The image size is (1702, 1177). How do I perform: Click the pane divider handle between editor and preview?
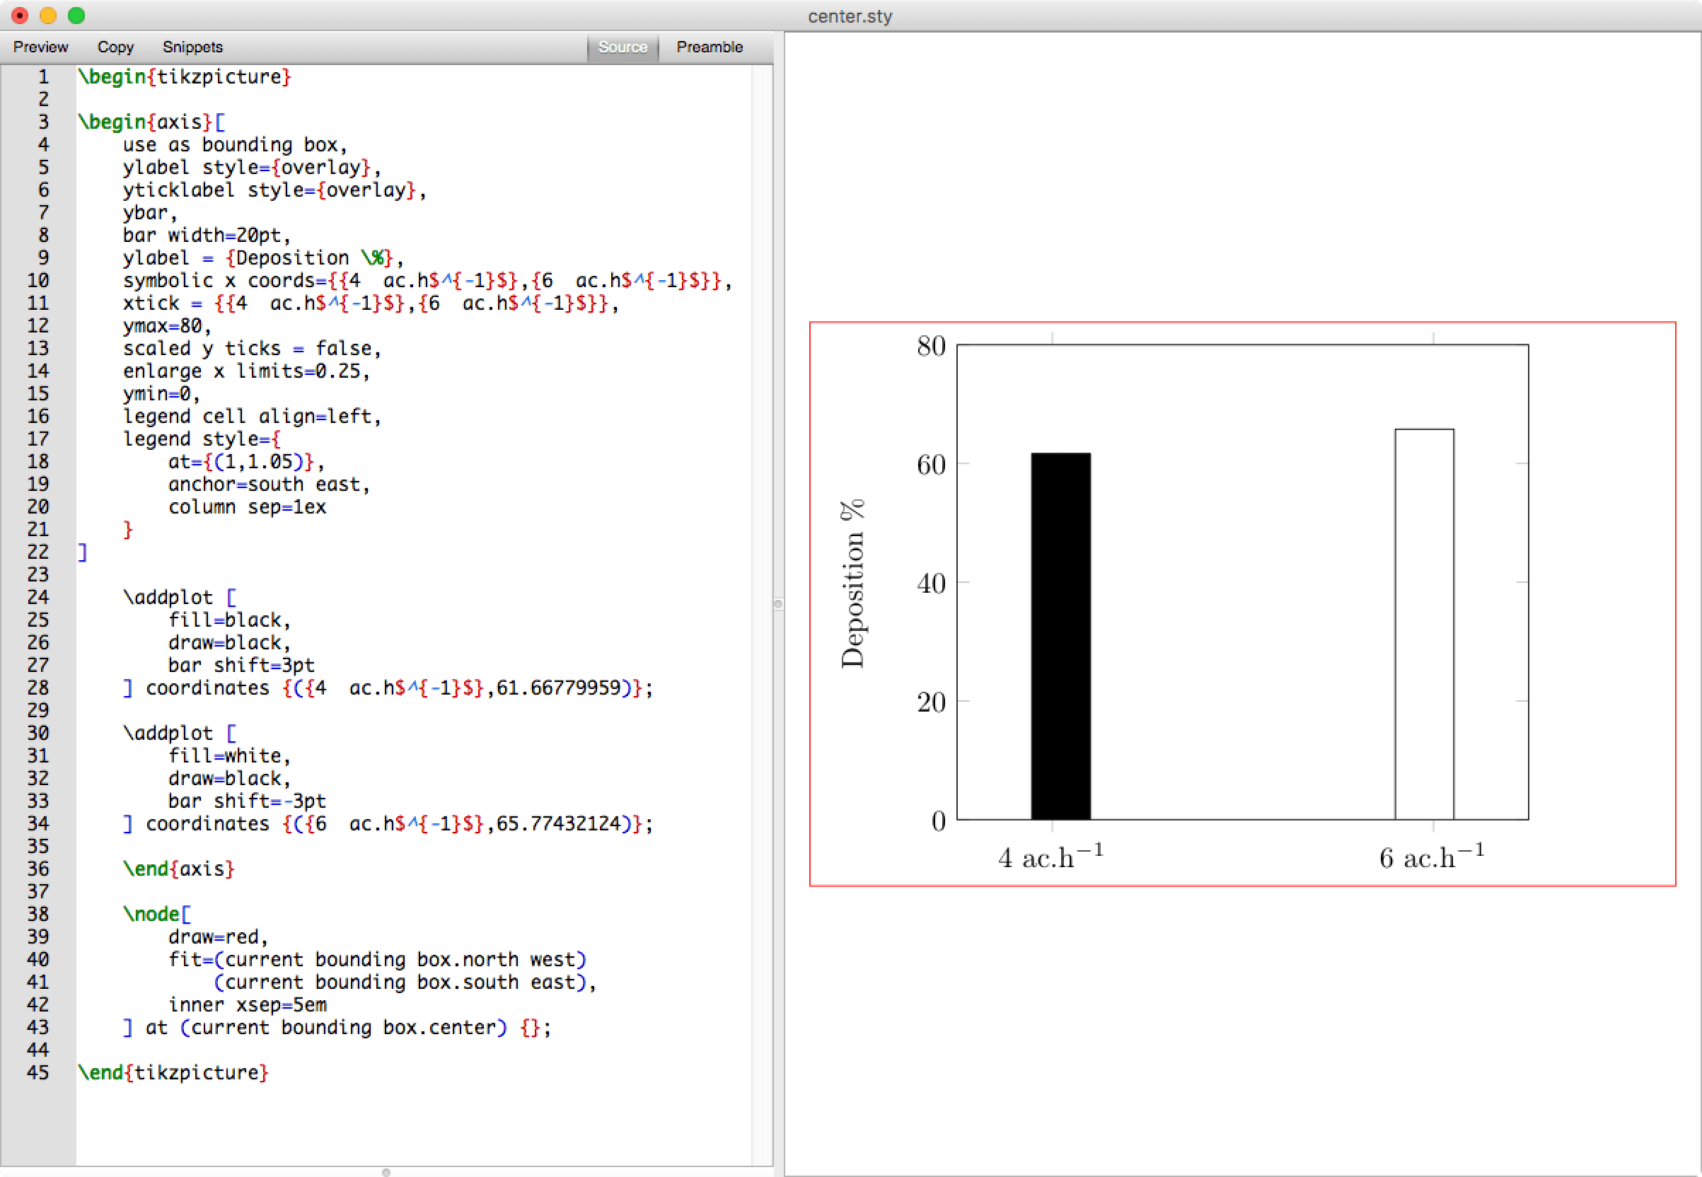click(777, 603)
